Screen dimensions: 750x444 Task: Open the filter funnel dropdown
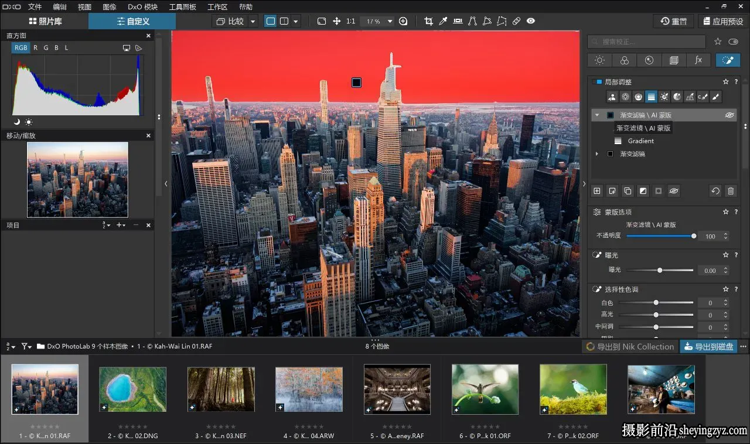(x=26, y=346)
